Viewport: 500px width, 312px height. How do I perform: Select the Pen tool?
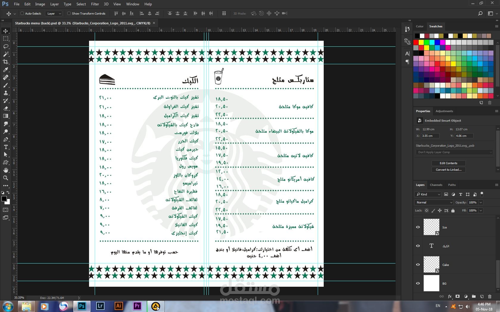tap(6, 139)
